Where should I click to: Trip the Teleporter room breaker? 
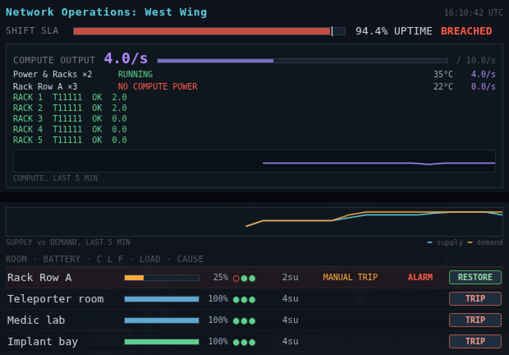coord(475,299)
